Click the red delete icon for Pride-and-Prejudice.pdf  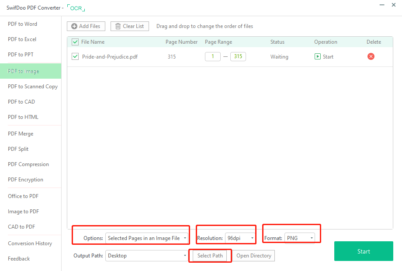(x=371, y=56)
